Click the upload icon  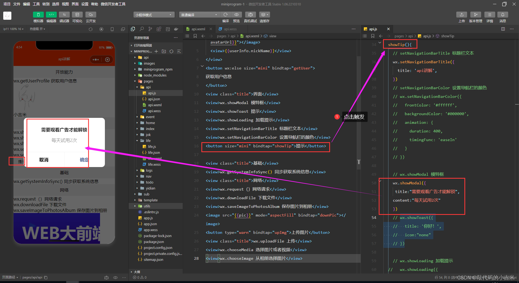(x=462, y=15)
